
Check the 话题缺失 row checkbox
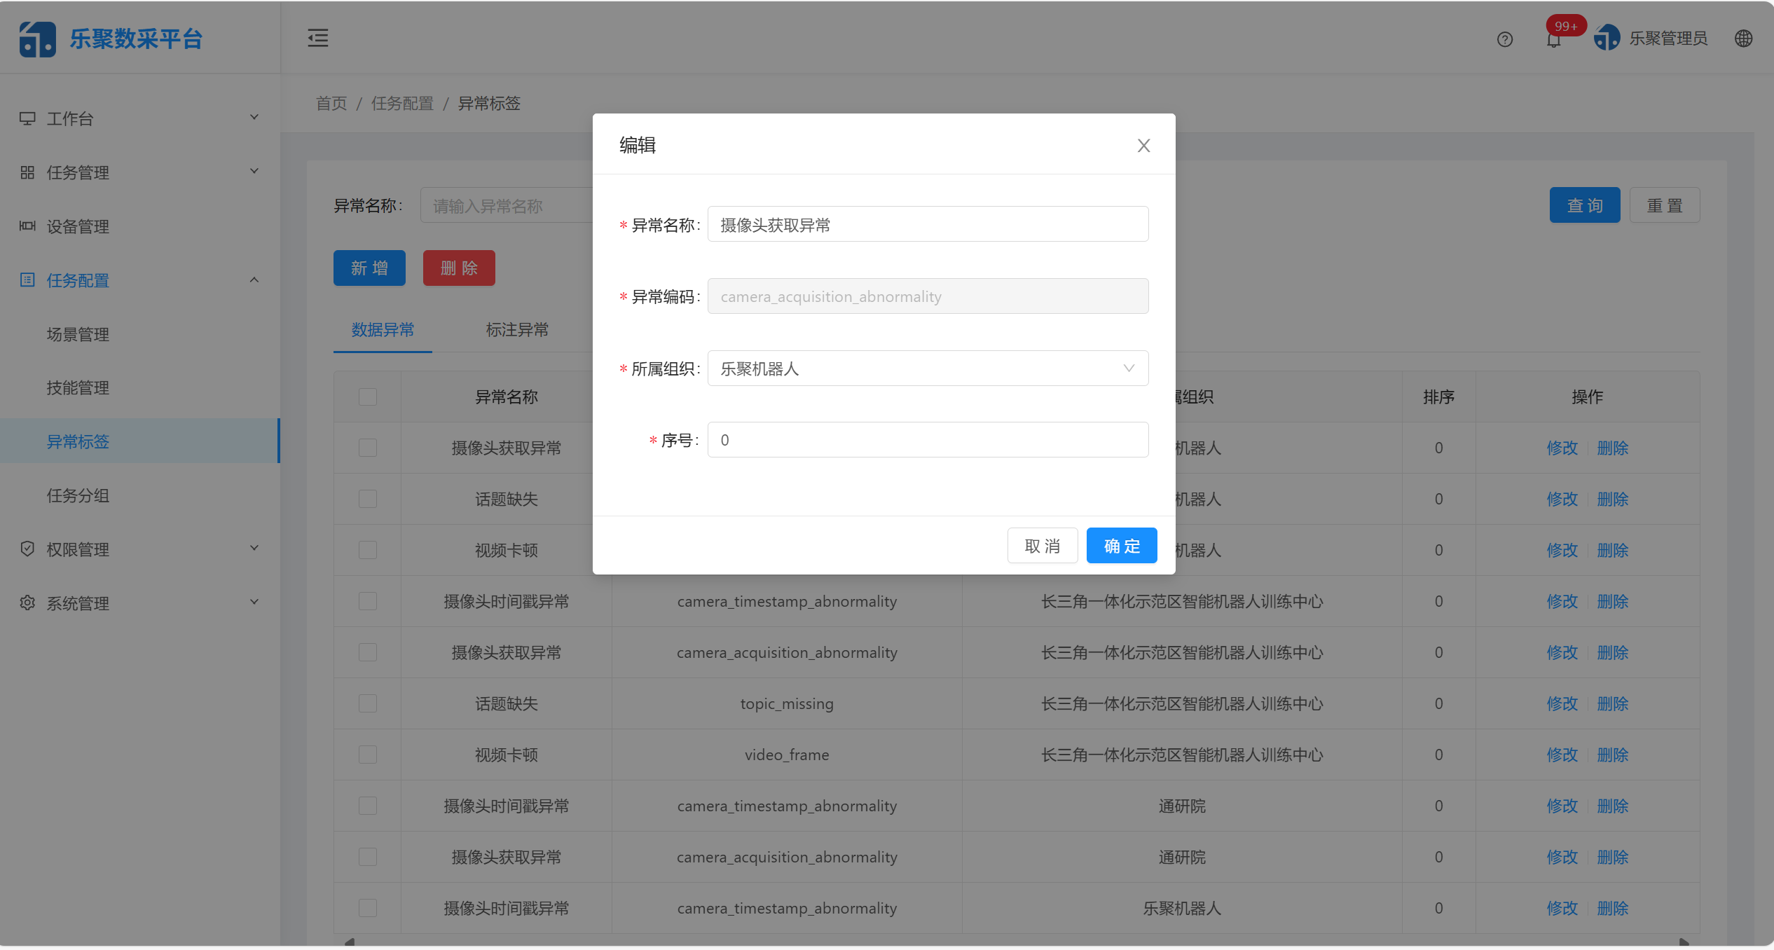pyautogui.click(x=368, y=499)
